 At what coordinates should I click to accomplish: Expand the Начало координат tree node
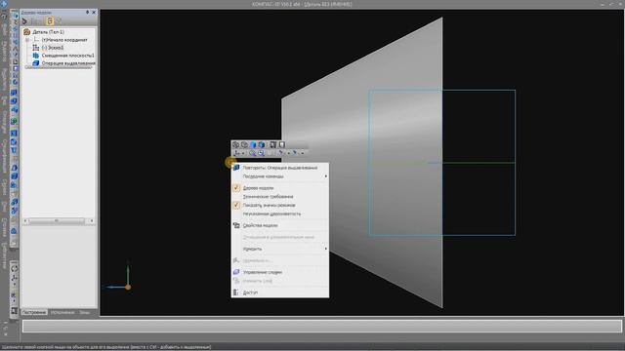click(x=27, y=40)
